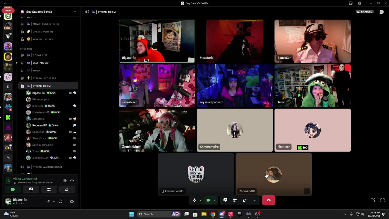Focus the BigJoe video tile
This screenshot has height=219, width=389.
[157, 41]
